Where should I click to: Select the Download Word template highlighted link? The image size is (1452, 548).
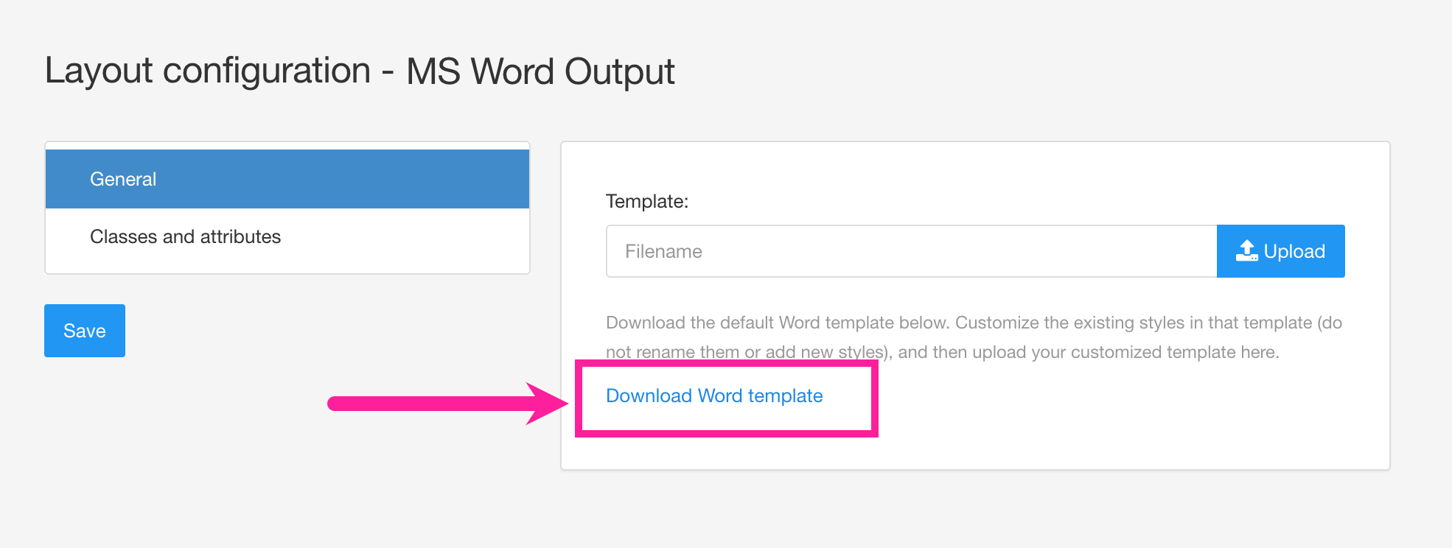[713, 396]
